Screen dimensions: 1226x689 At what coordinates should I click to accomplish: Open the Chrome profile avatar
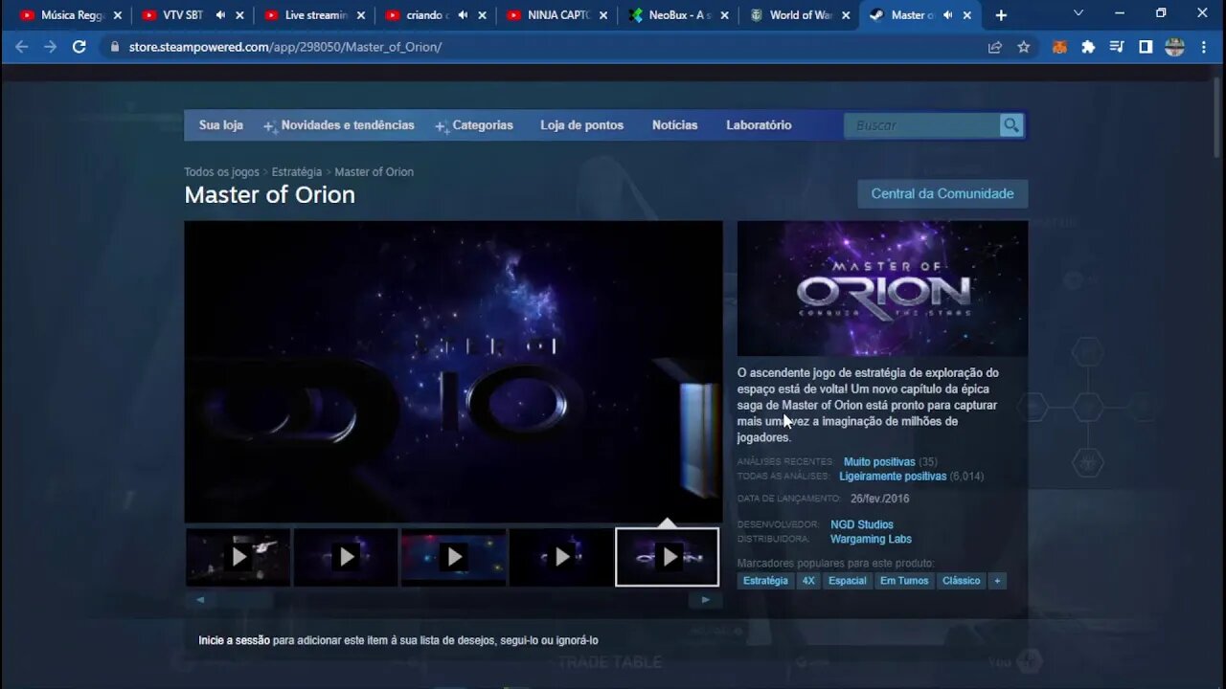coord(1175,47)
